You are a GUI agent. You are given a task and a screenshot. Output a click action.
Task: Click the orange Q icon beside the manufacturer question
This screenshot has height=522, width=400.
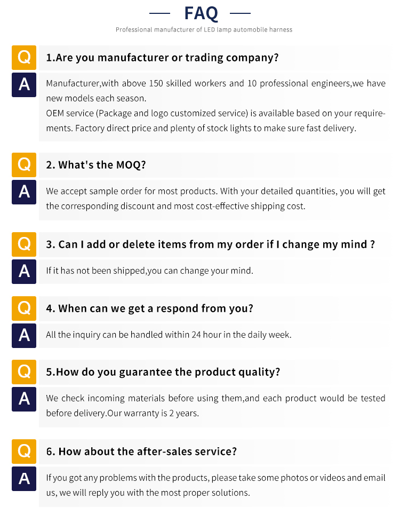tap(24, 58)
